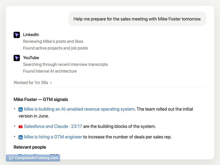Click 'version in June.' text
The image size is (220, 165).
(x=34, y=116)
